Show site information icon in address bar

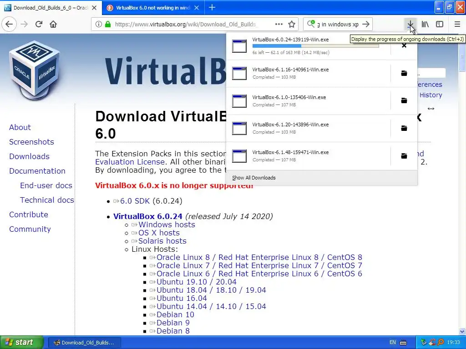(99, 24)
